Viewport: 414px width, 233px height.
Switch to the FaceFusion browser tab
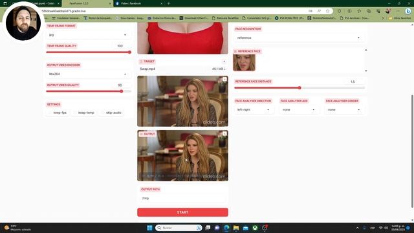point(87,3)
